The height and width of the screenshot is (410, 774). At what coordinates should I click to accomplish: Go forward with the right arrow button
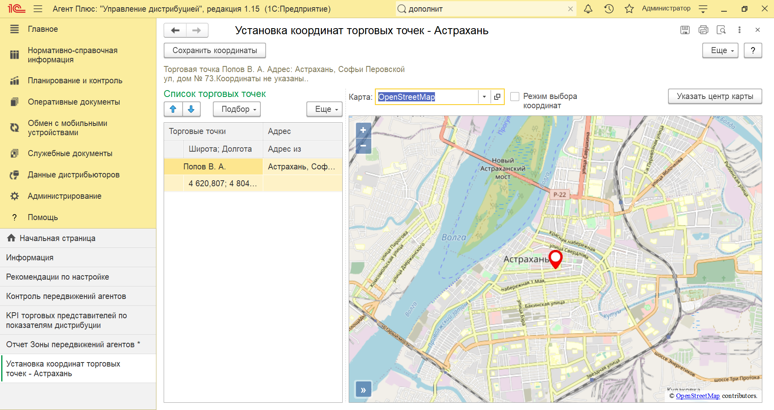(x=197, y=31)
